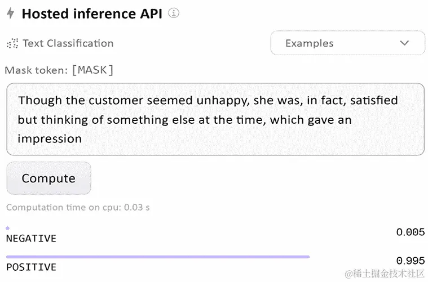
Task: Click the chevron arrow in the Examples box
Action: (404, 43)
